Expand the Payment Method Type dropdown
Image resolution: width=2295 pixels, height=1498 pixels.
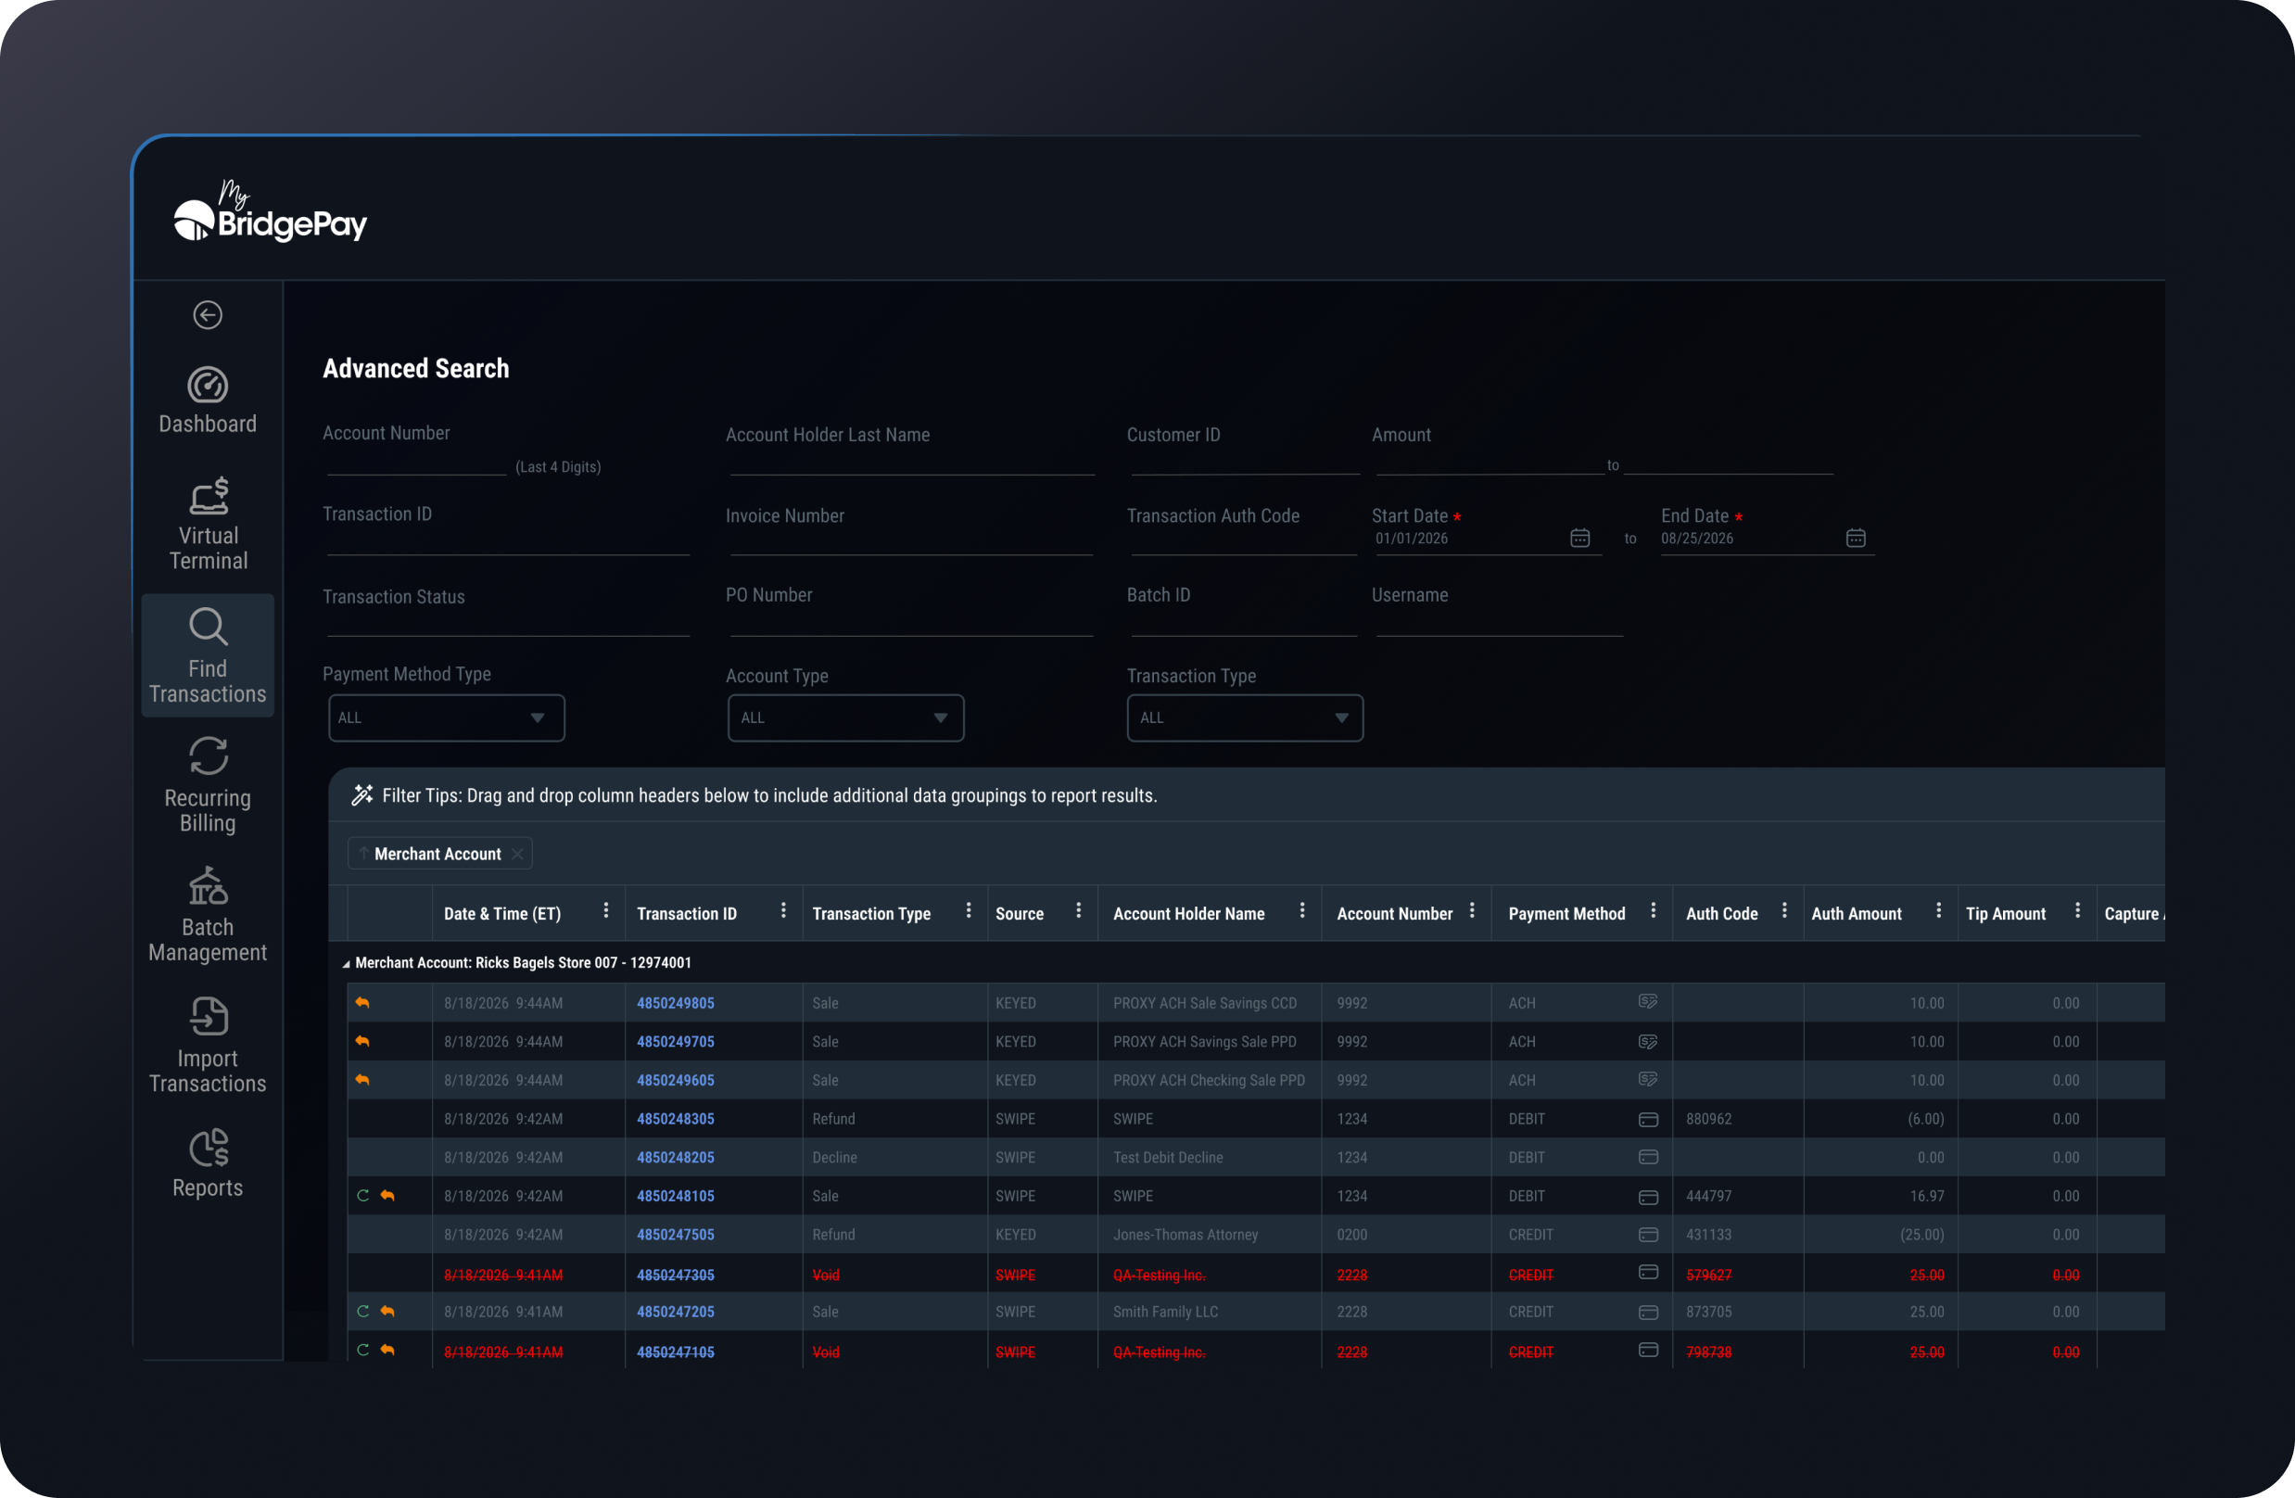click(x=447, y=717)
